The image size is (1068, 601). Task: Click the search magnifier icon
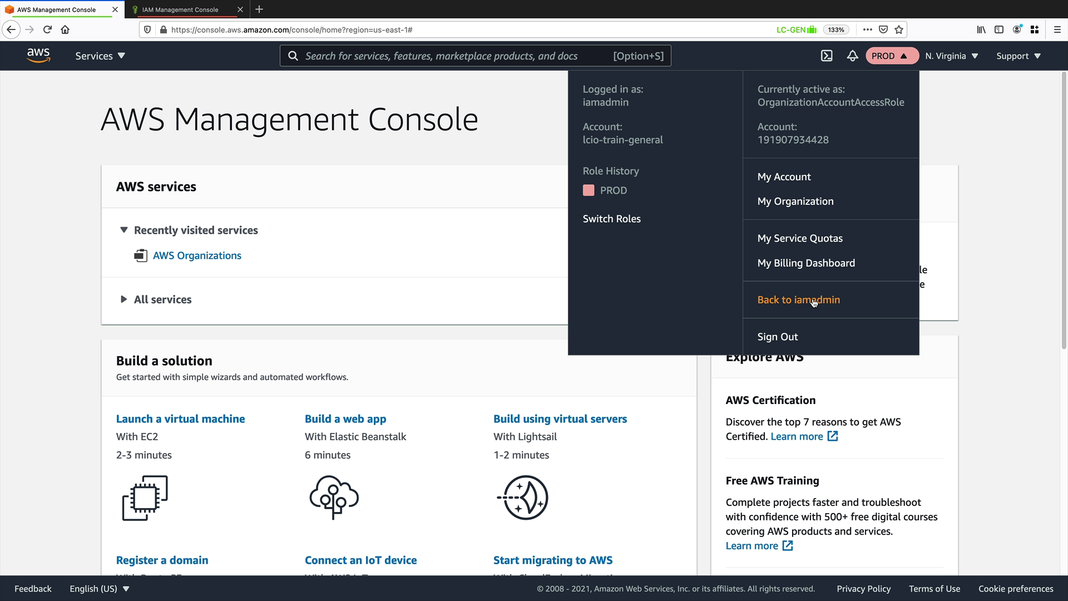293,56
